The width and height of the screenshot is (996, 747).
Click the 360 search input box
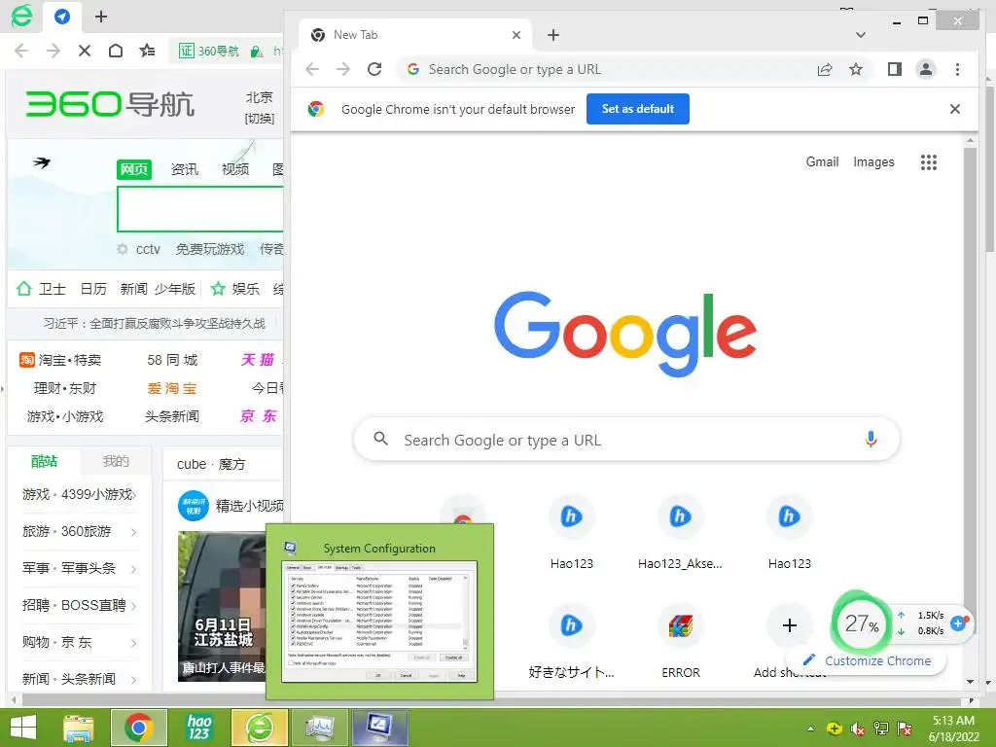click(x=200, y=209)
